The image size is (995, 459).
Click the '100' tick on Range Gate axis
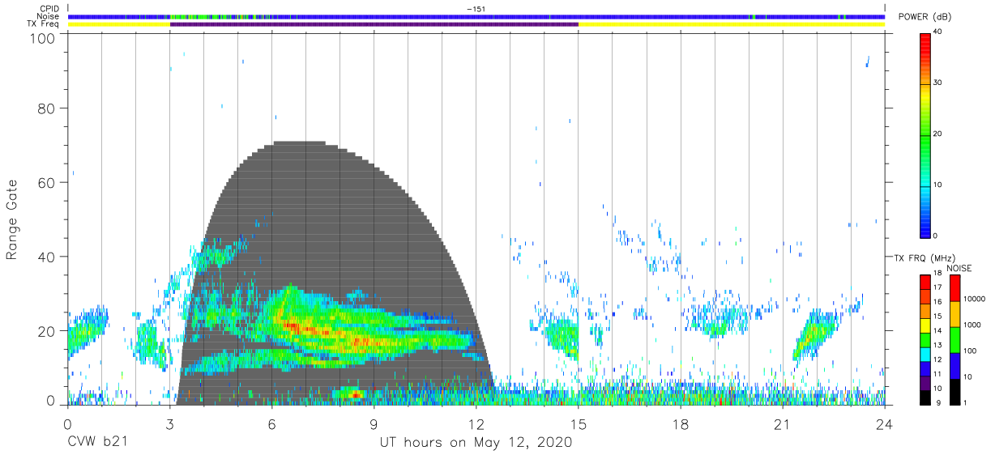pyautogui.click(x=43, y=38)
